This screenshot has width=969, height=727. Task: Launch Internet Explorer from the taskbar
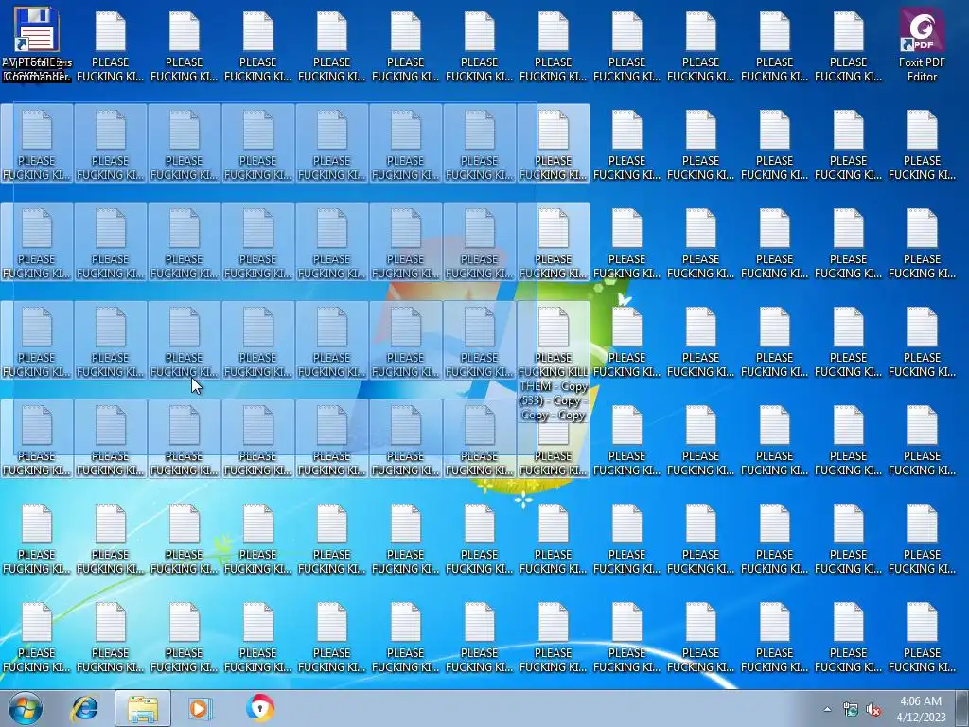coord(84,708)
